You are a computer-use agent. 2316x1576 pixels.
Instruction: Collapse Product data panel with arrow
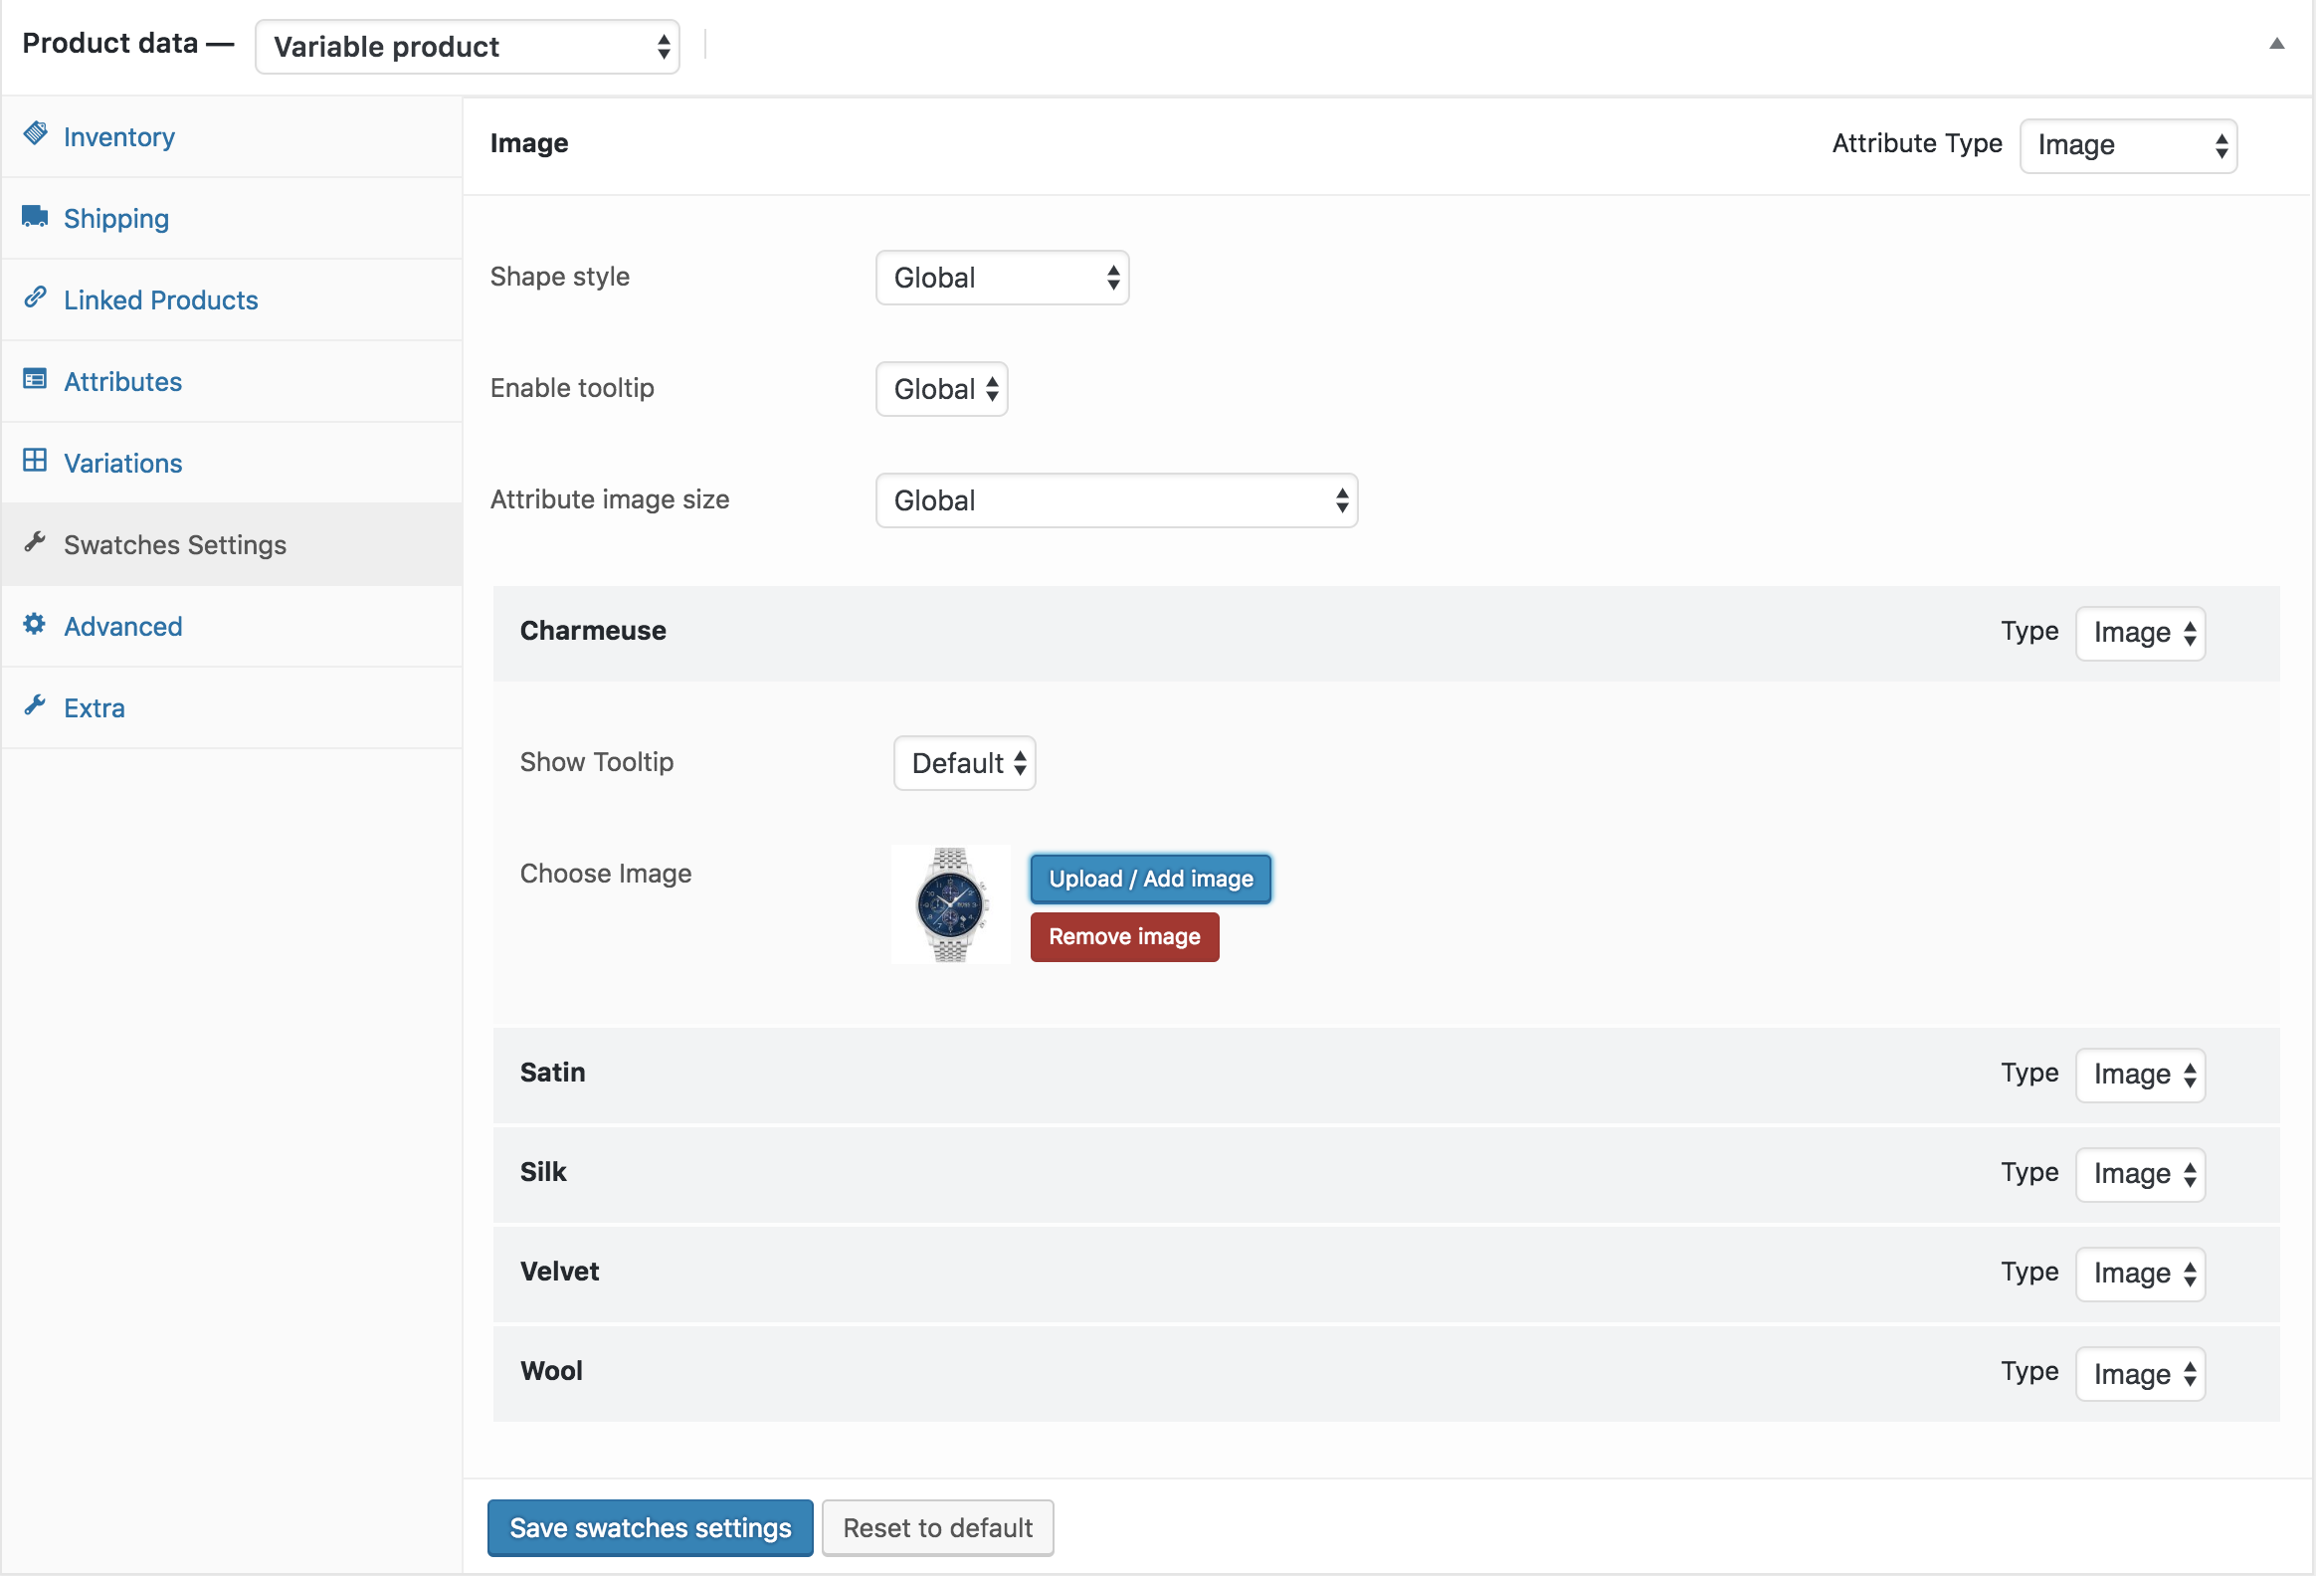click(x=2276, y=44)
